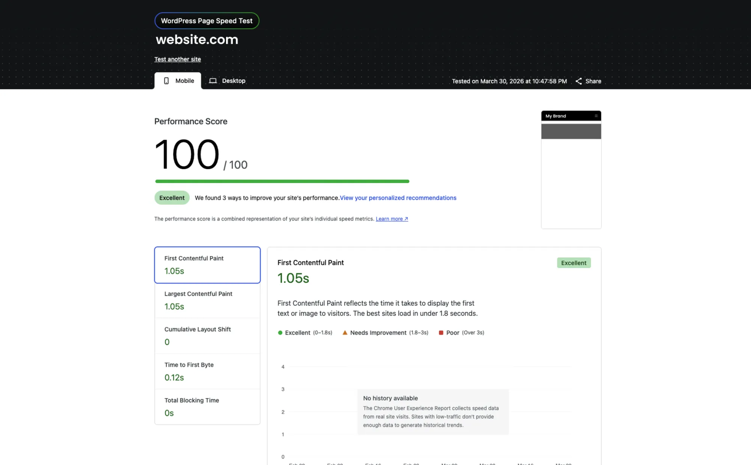Click the monitor icon on Desktop tab
This screenshot has height=465, width=751.
pyautogui.click(x=213, y=81)
